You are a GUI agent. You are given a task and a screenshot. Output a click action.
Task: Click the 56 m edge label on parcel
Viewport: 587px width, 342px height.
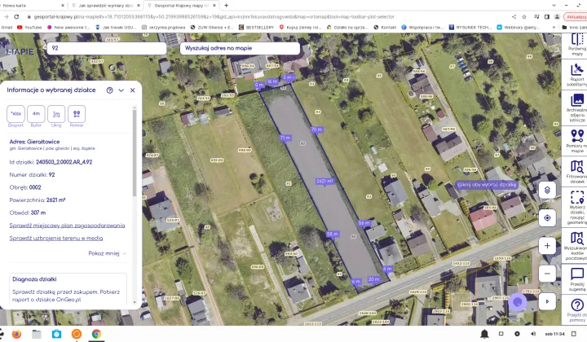364,223
